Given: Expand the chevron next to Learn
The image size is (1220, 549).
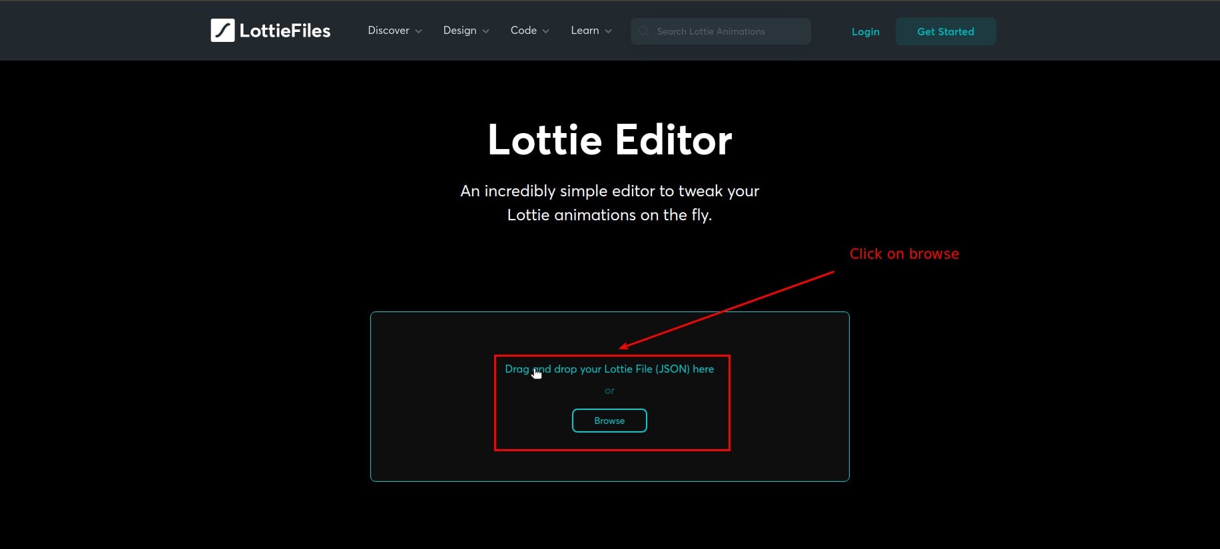Looking at the screenshot, I should coord(608,31).
